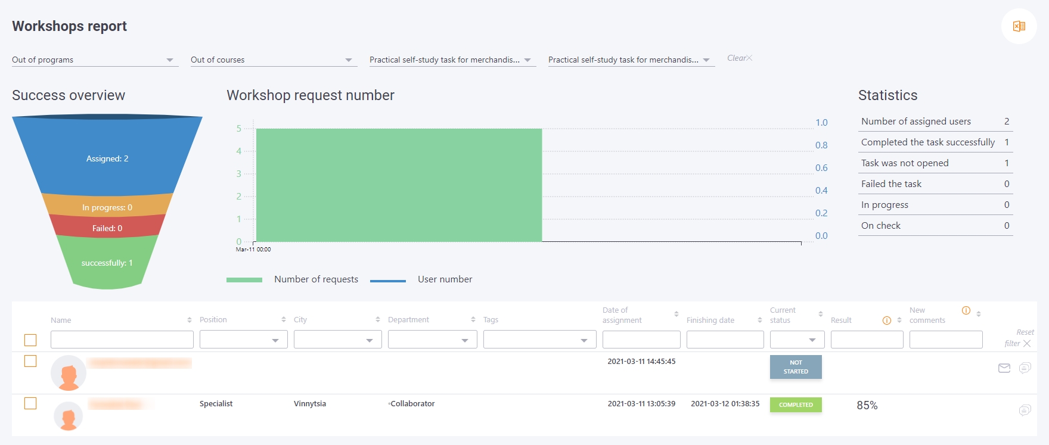Click NOT STARTED status badge
1049x445 pixels.
[796, 367]
